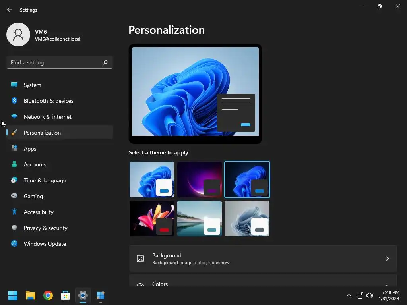This screenshot has width=407, height=305.
Task: Open Time & language label
Action: [x=45, y=180]
